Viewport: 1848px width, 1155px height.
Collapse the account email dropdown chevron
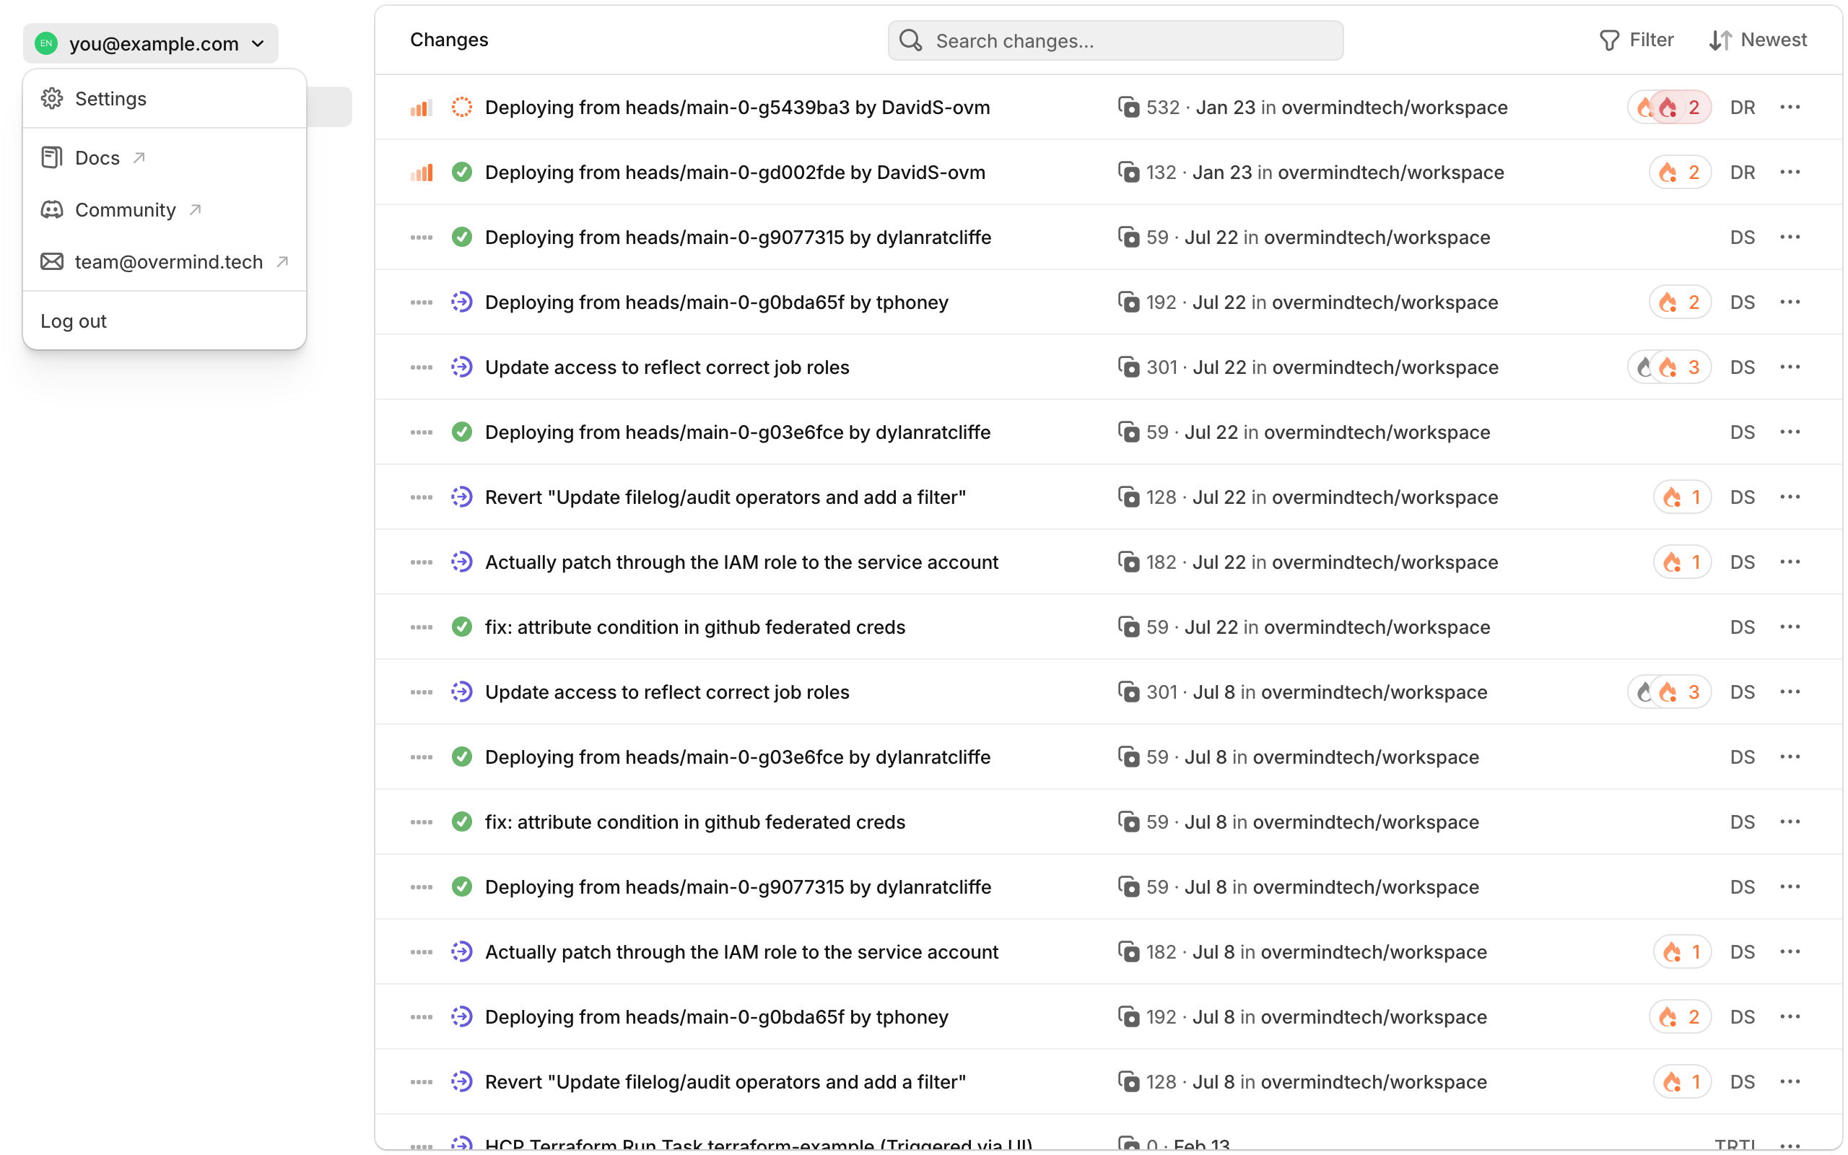coord(258,43)
